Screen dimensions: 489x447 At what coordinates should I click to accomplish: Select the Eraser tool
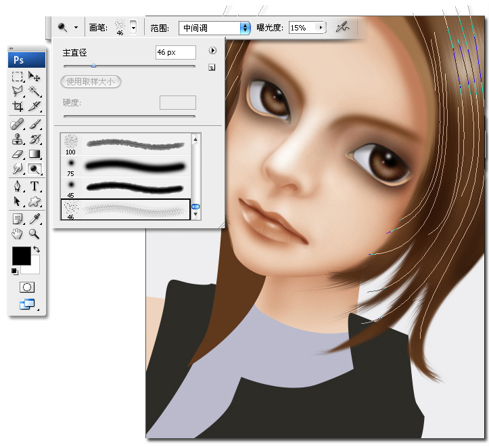[18, 154]
